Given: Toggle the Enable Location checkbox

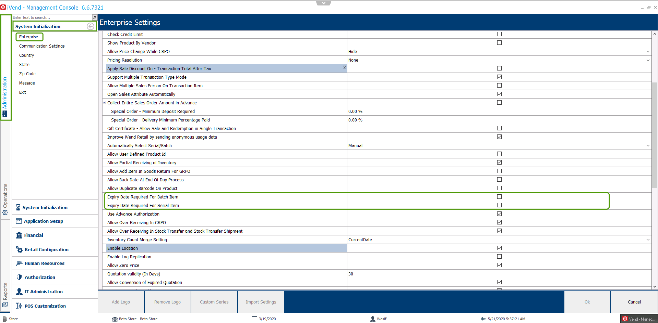Looking at the screenshot, I should tap(499, 248).
